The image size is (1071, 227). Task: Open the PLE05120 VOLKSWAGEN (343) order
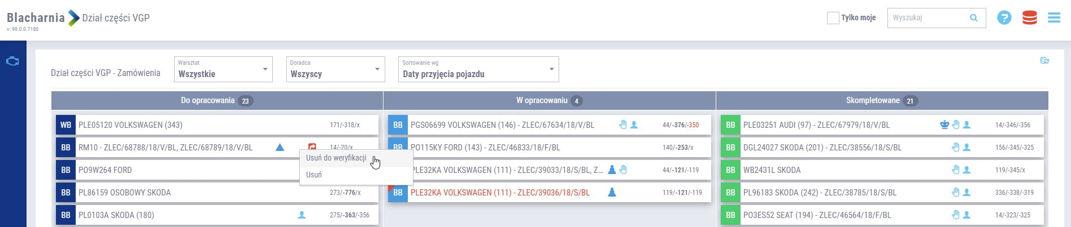tap(130, 125)
